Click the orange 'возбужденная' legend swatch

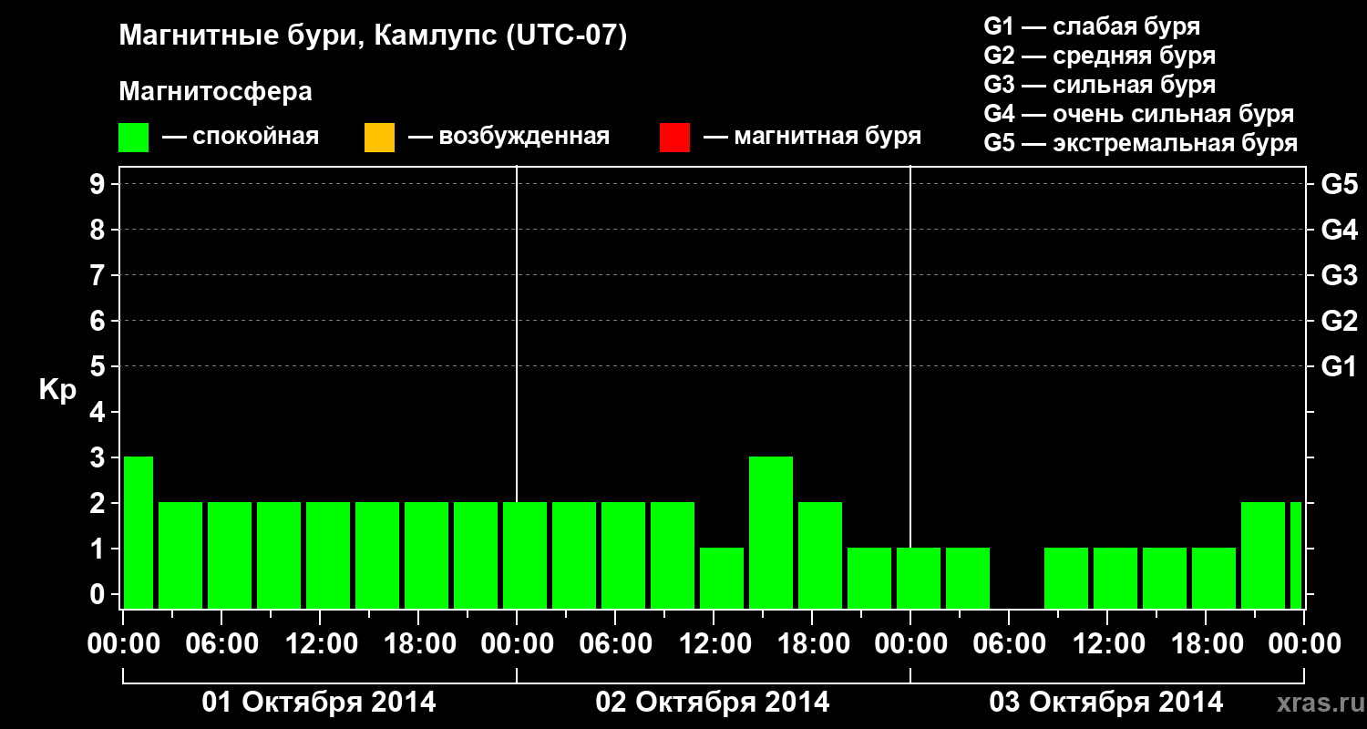coord(379,138)
